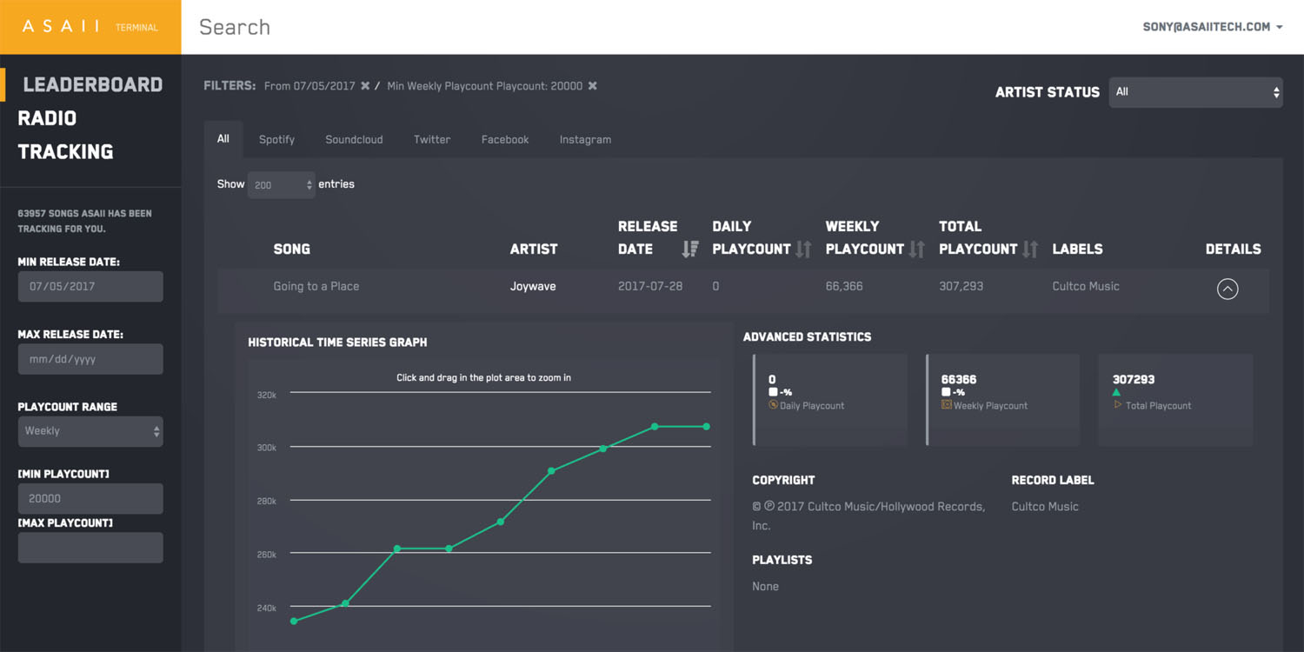Open Radio Tracking in sidebar
Image resolution: width=1304 pixels, height=652 pixels.
point(47,118)
